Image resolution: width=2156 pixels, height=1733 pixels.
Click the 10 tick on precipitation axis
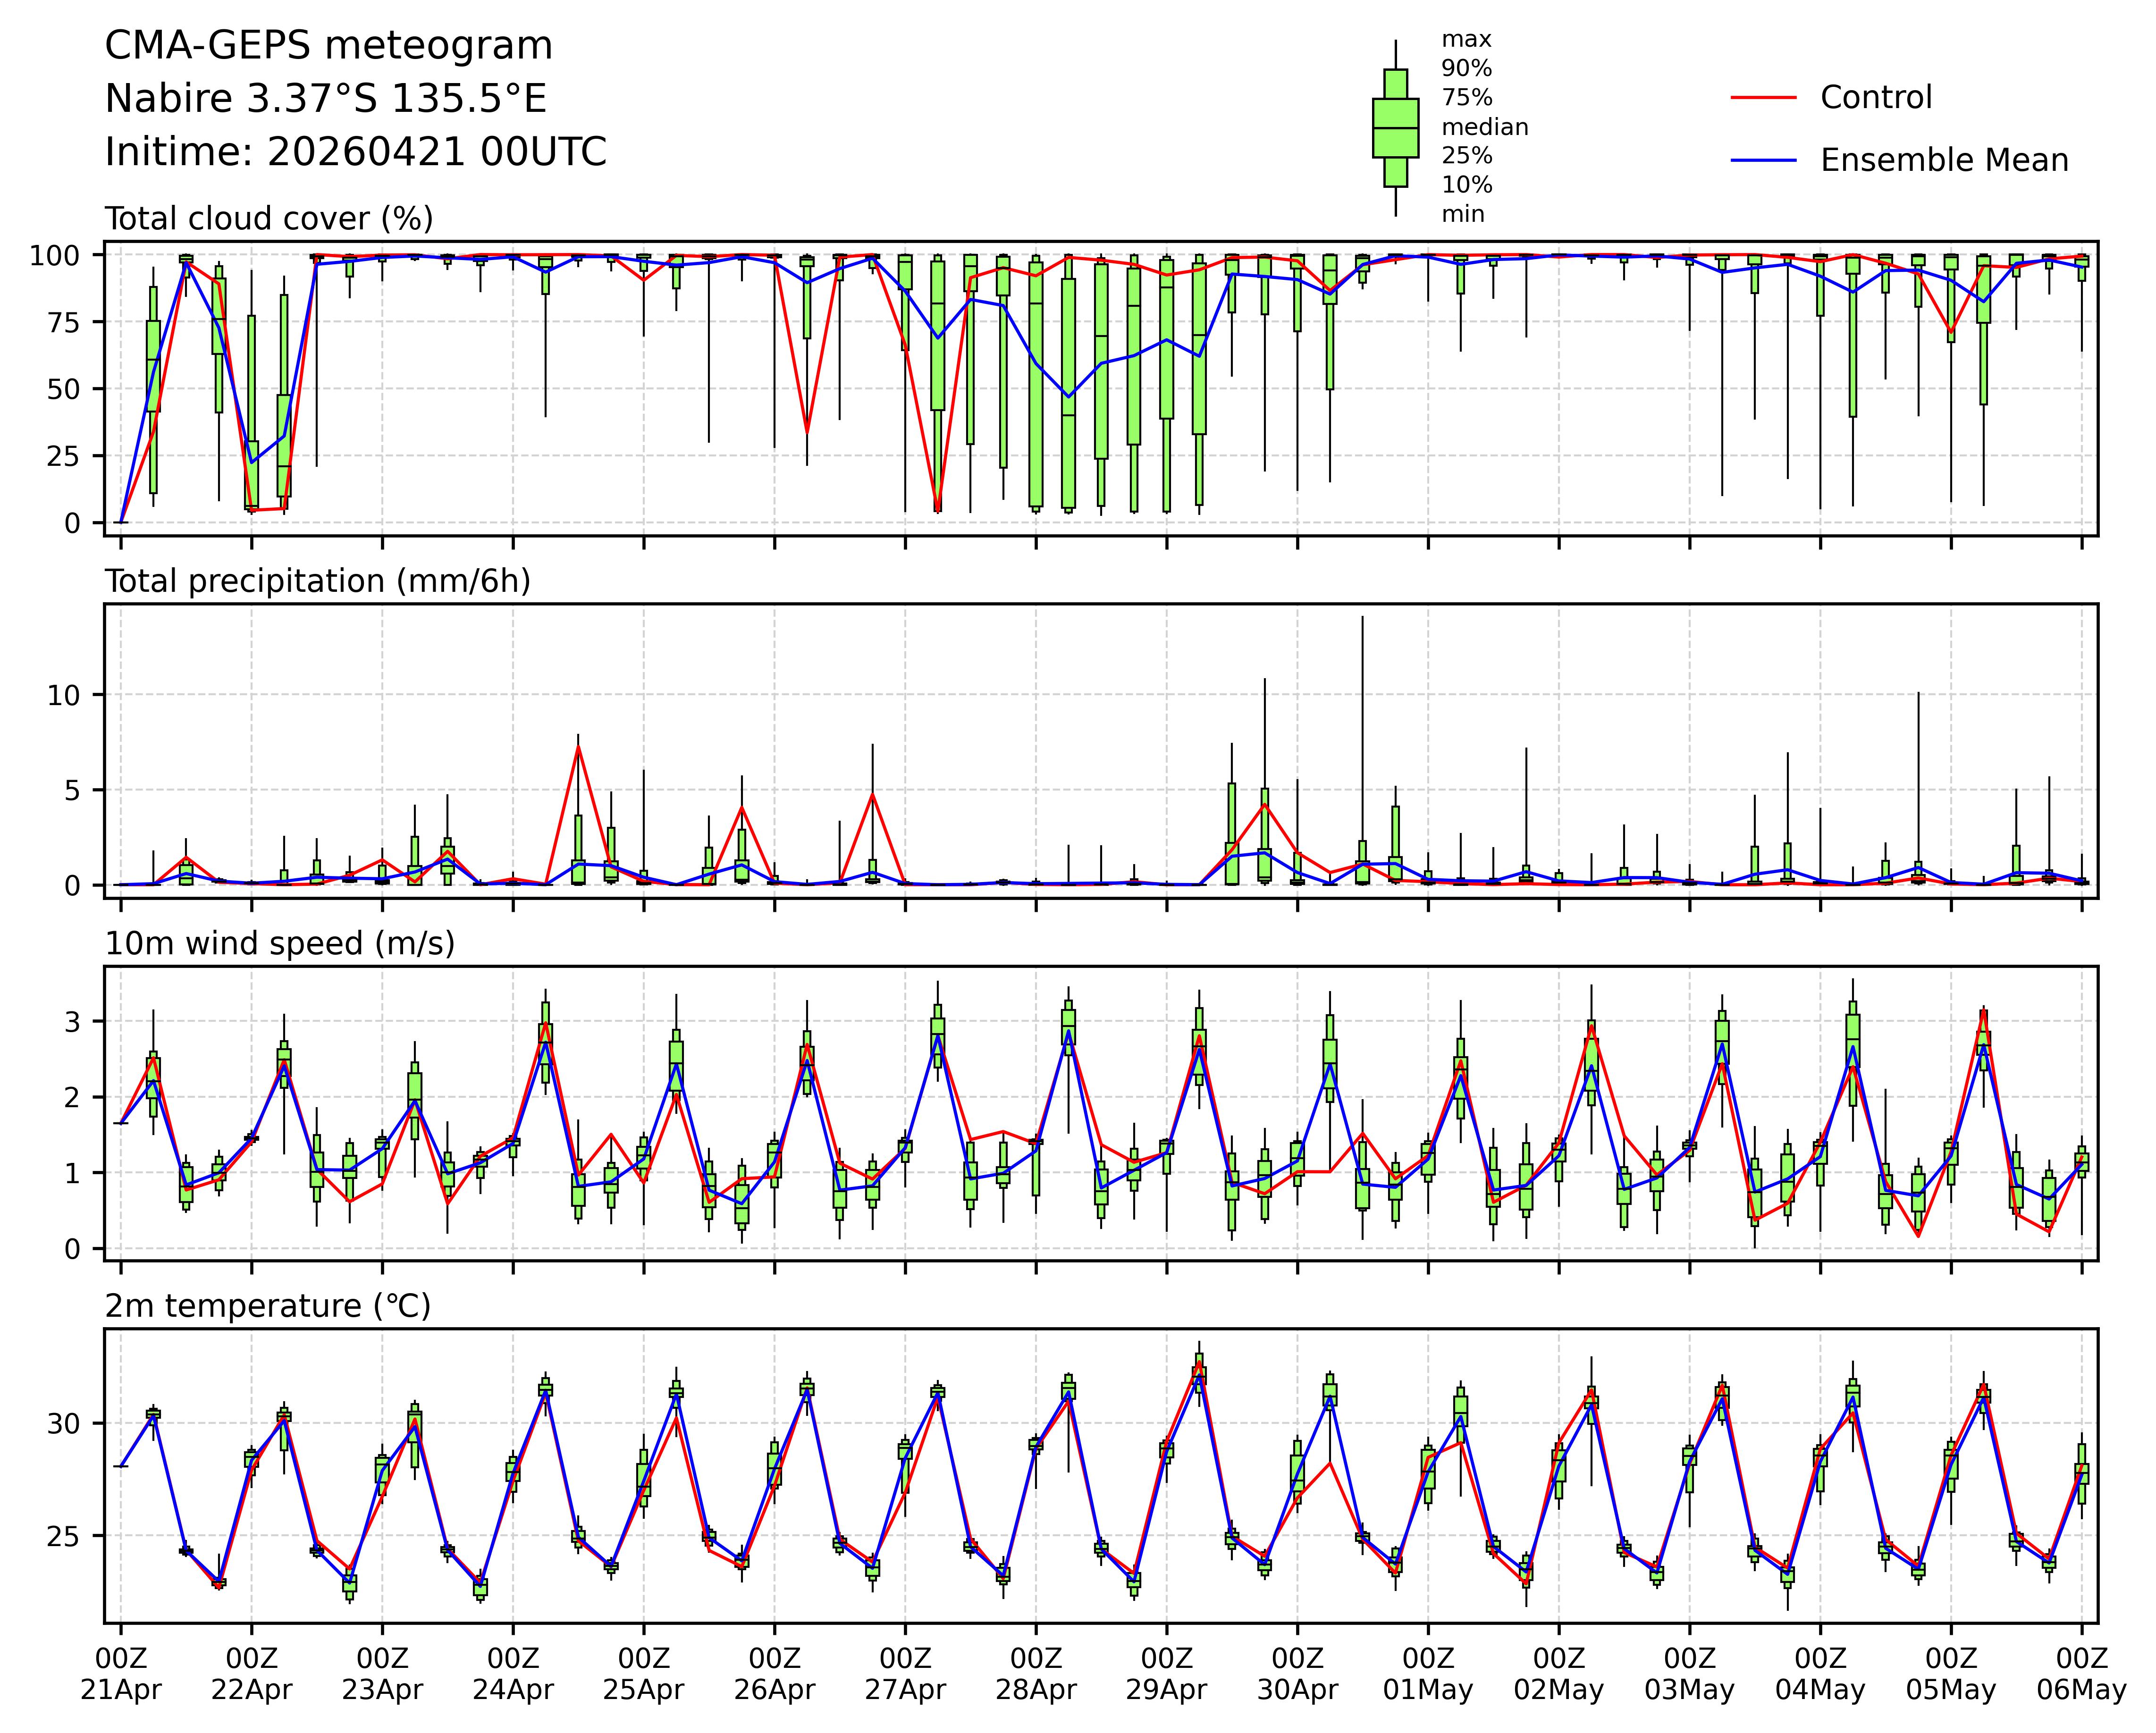coord(64,695)
